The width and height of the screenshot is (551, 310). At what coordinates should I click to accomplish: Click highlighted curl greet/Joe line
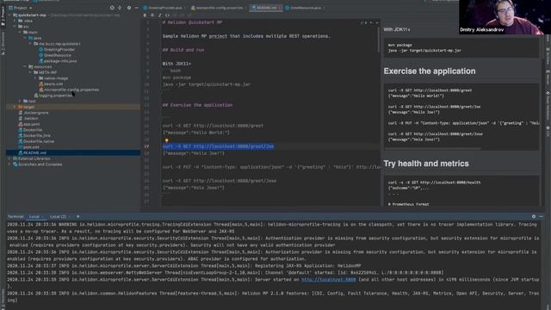218,146
